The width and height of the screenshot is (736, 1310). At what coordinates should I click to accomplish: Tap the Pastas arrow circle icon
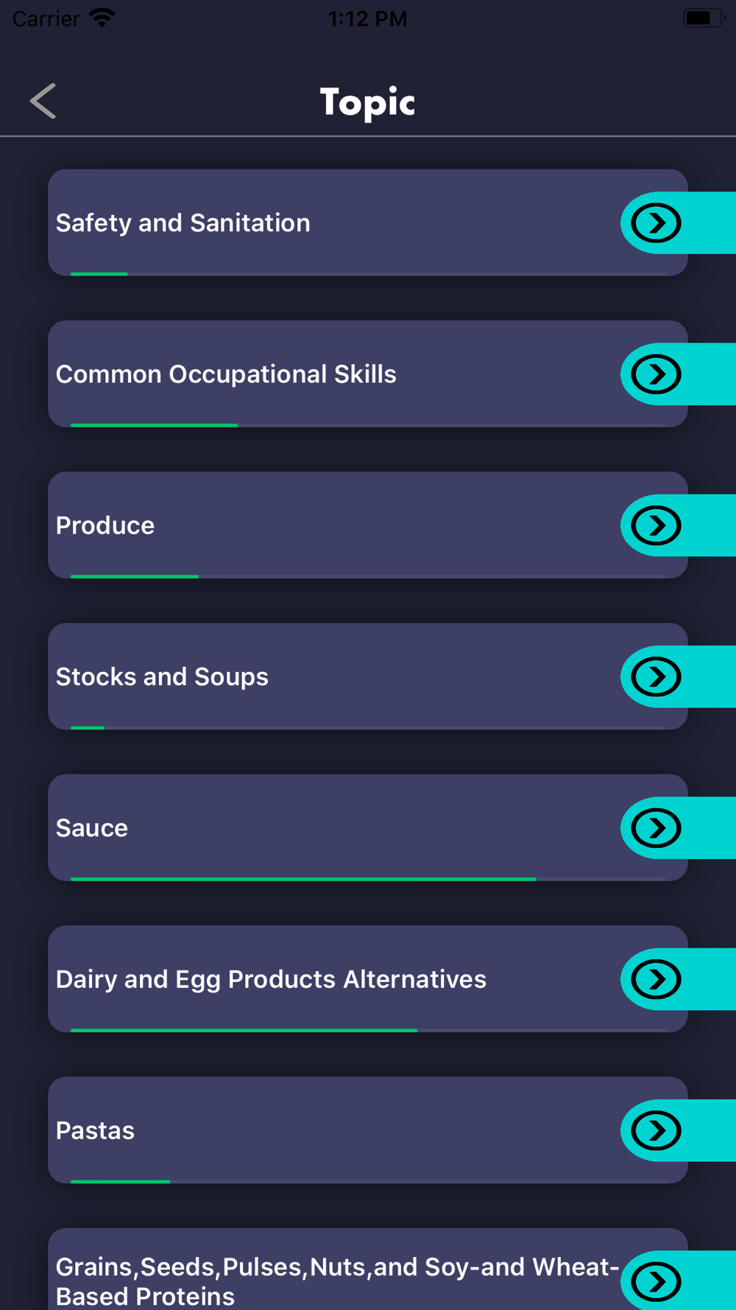[x=656, y=1130]
